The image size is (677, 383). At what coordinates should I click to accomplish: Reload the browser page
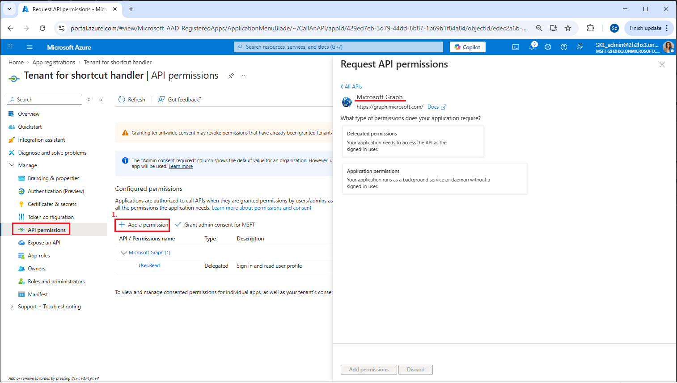pyautogui.click(x=42, y=28)
